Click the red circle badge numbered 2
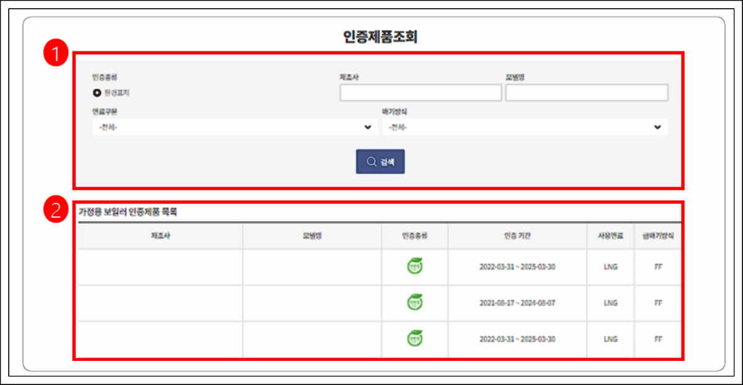Viewport: 743px width, 385px height. point(56,208)
